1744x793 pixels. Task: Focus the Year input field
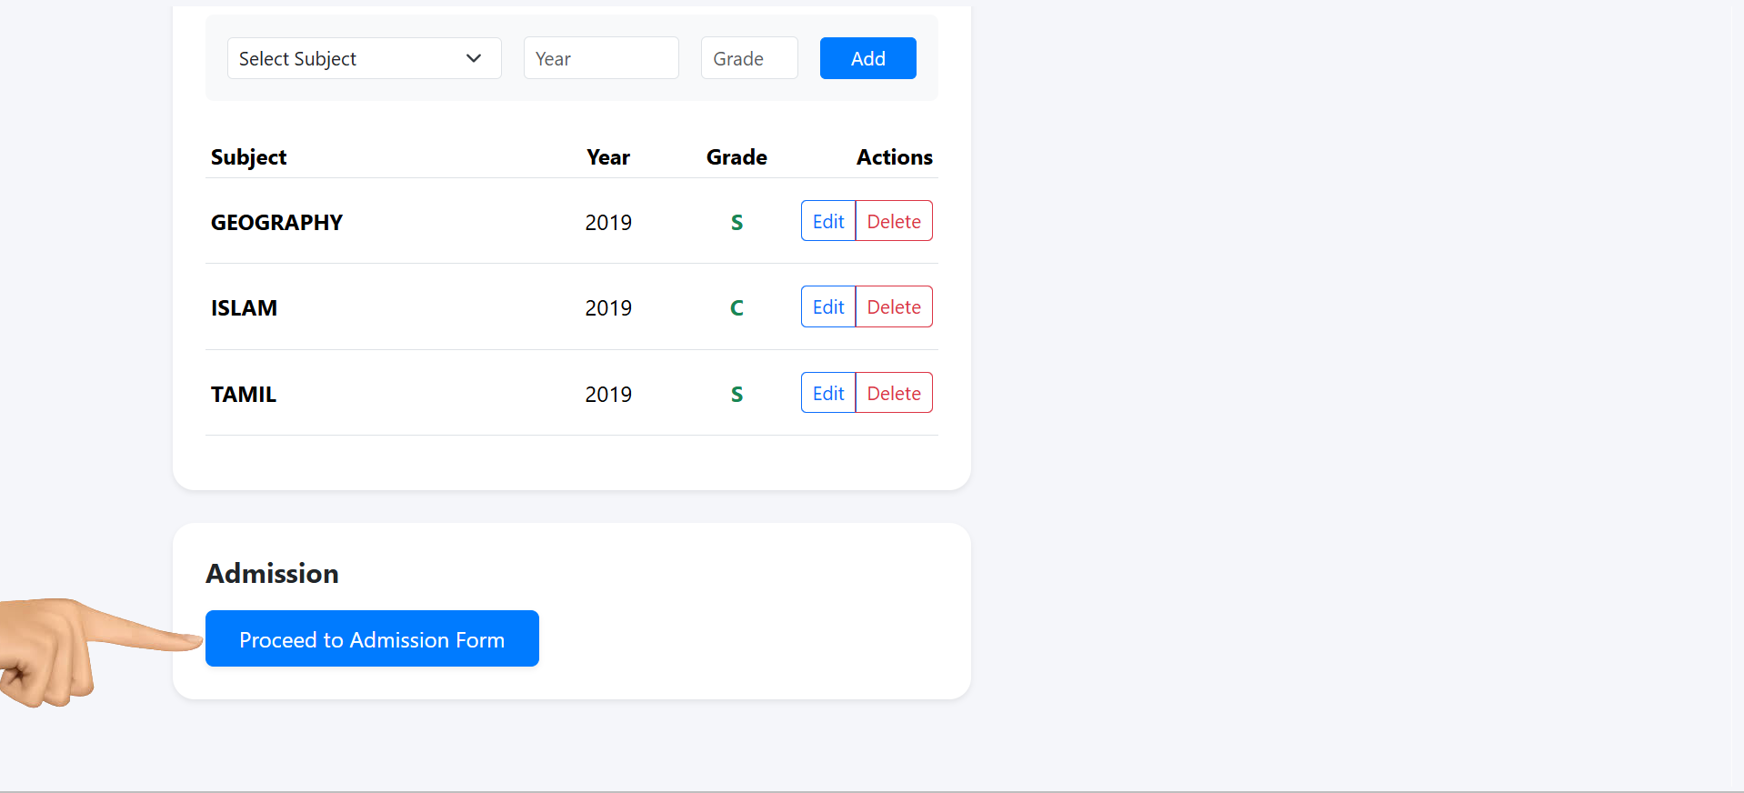point(601,58)
